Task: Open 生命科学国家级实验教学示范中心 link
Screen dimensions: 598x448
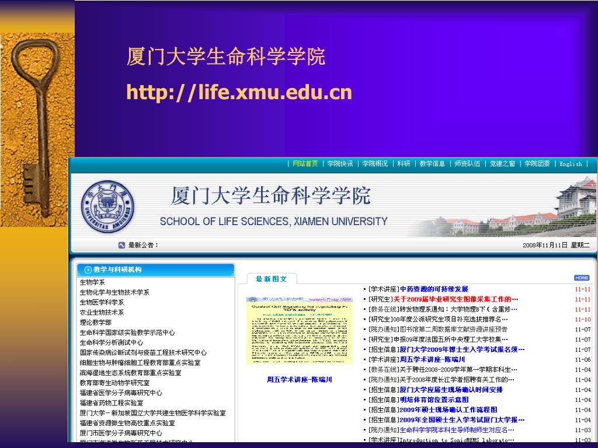Action: [x=127, y=332]
